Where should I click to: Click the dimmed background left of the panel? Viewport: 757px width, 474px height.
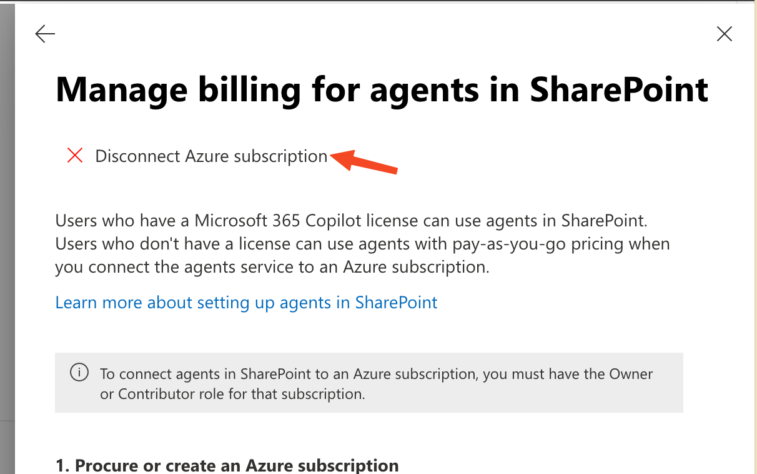pyautogui.click(x=7, y=250)
